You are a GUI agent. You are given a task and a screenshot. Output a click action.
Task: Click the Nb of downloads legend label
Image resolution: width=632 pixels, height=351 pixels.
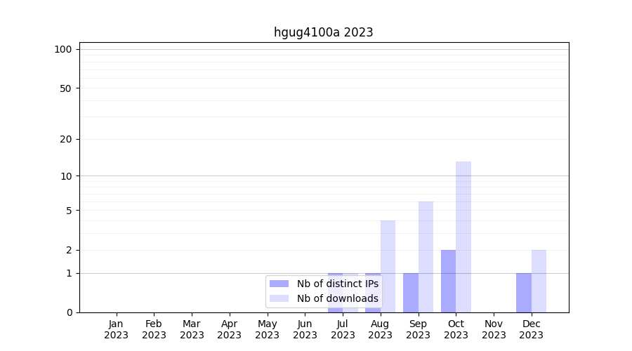pyautogui.click(x=337, y=298)
